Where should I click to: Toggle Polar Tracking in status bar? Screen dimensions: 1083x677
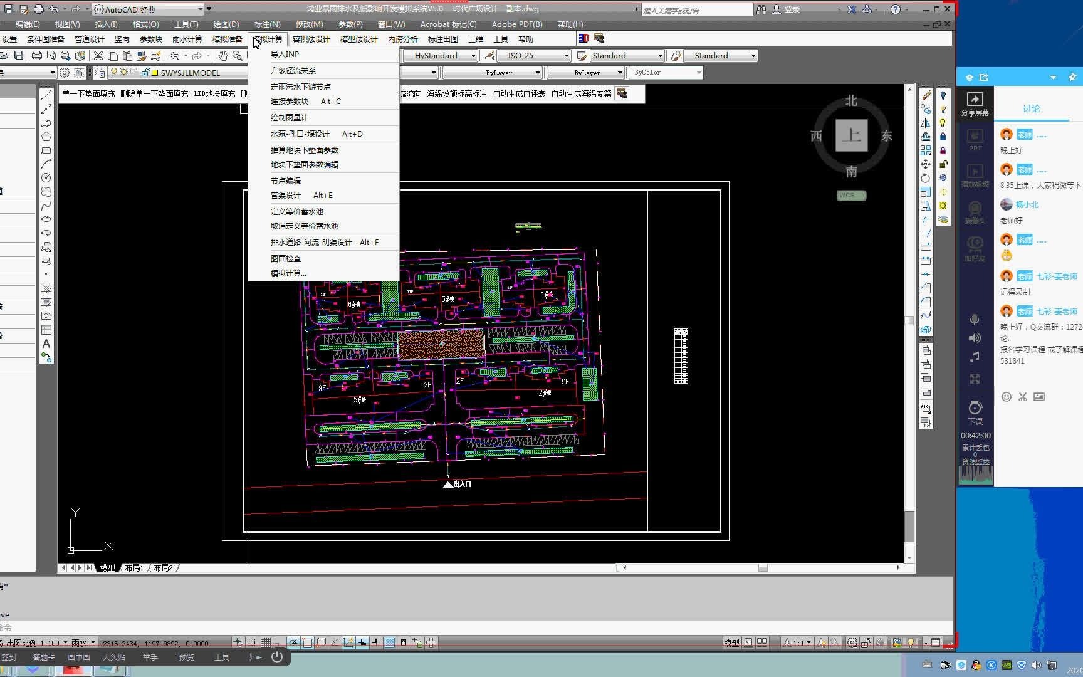pos(293,643)
